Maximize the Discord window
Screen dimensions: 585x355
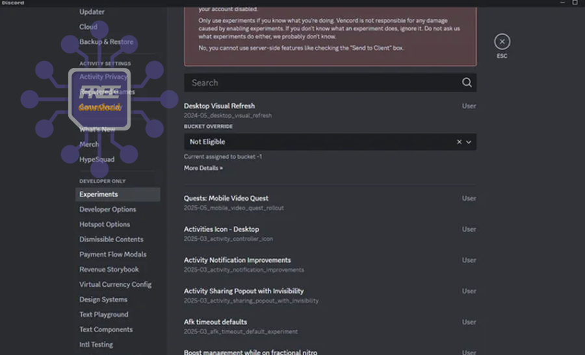pos(575,3)
